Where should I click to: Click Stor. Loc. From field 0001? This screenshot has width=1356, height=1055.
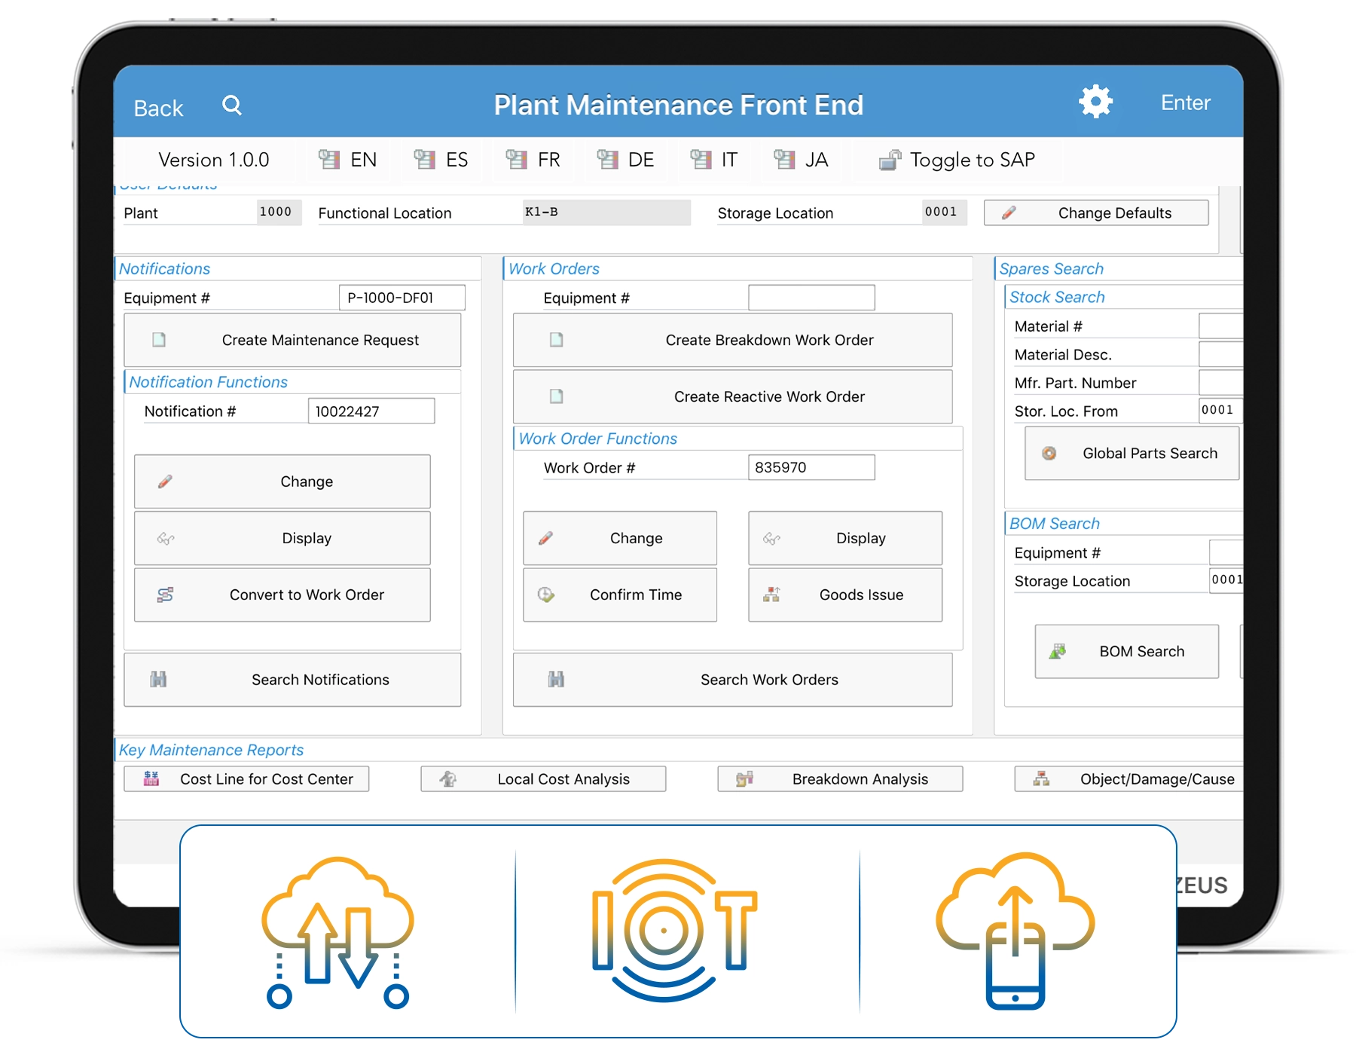pyautogui.click(x=1221, y=411)
